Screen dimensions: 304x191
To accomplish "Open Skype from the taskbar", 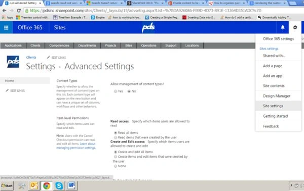I will click(59, 185).
